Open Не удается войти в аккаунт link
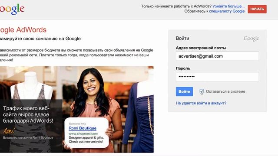This screenshot has width=278, height=156. click(201, 103)
